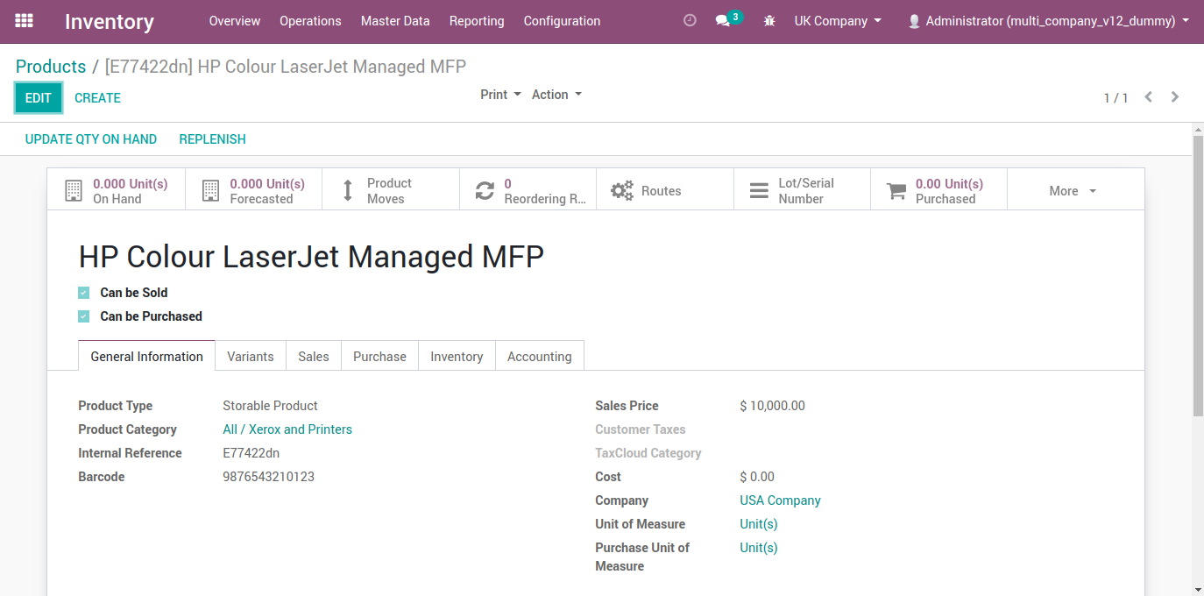Open the debug bug icon
1204x596 pixels.
pyautogui.click(x=769, y=21)
